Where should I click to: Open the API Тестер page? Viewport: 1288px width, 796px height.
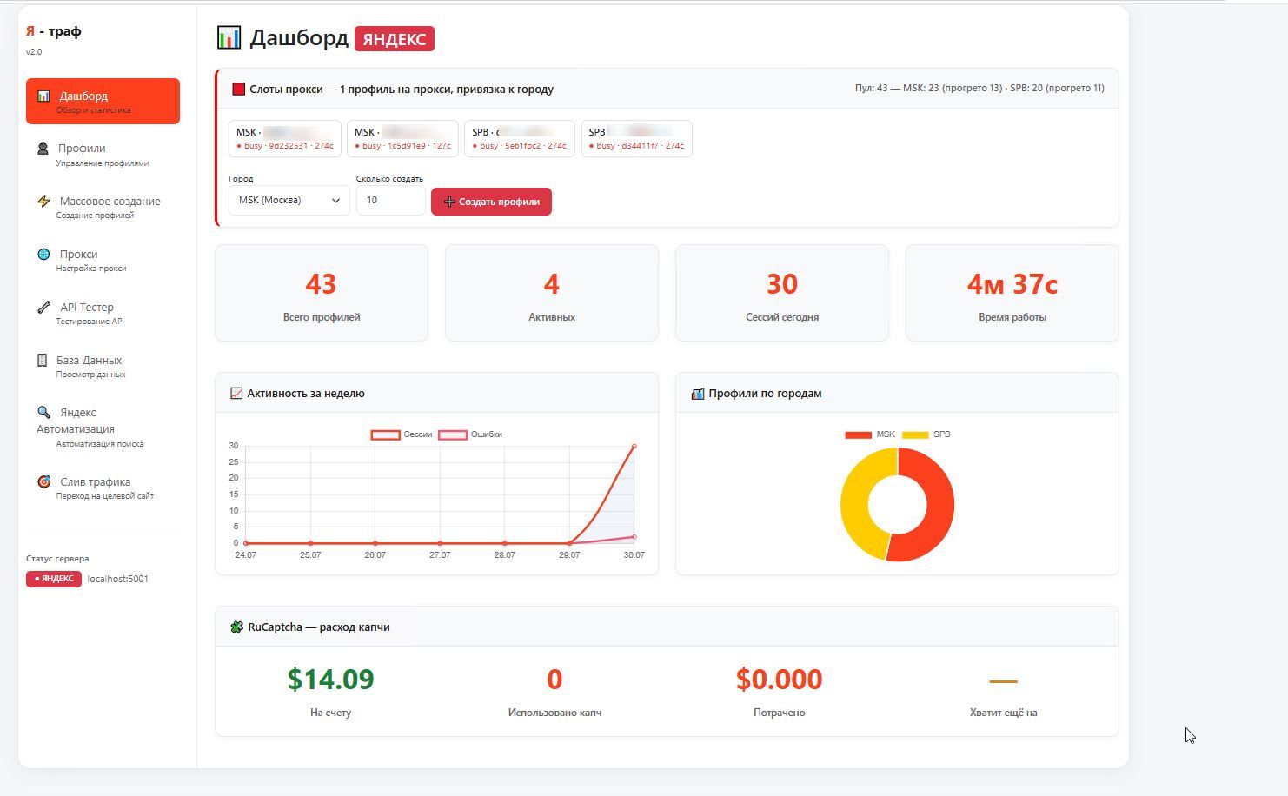[103, 313]
